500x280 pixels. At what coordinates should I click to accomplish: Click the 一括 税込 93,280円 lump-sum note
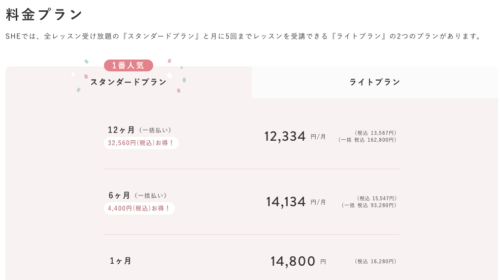click(x=369, y=205)
